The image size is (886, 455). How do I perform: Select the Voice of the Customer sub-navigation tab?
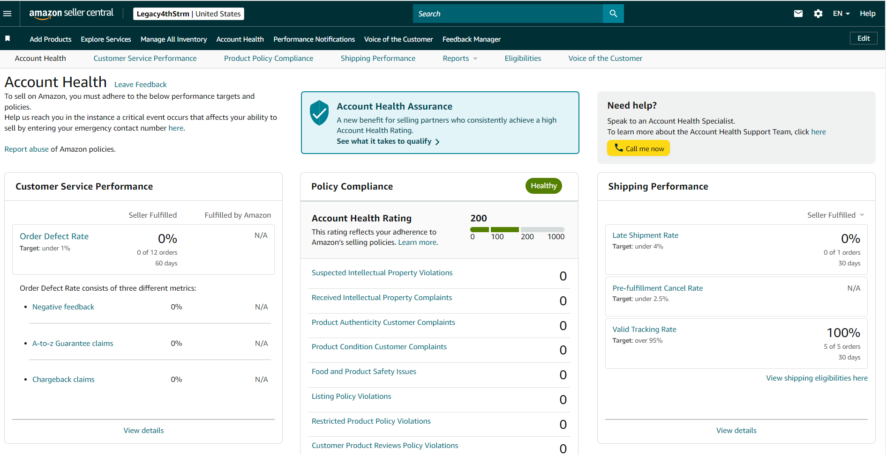tap(605, 59)
